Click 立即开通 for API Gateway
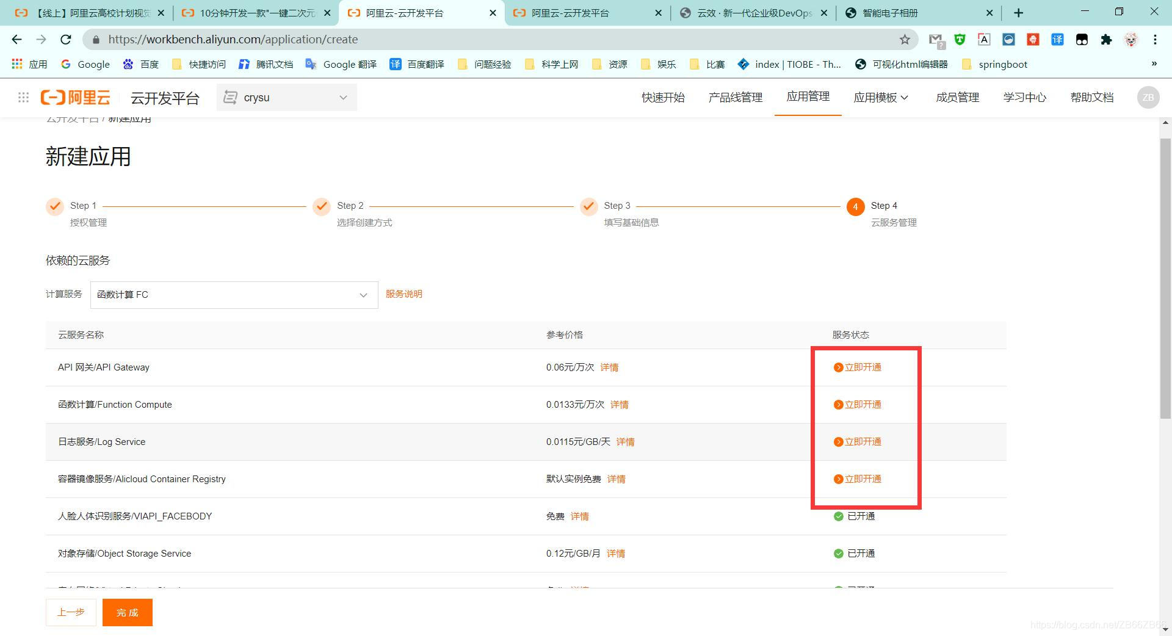The width and height of the screenshot is (1172, 636). [858, 367]
